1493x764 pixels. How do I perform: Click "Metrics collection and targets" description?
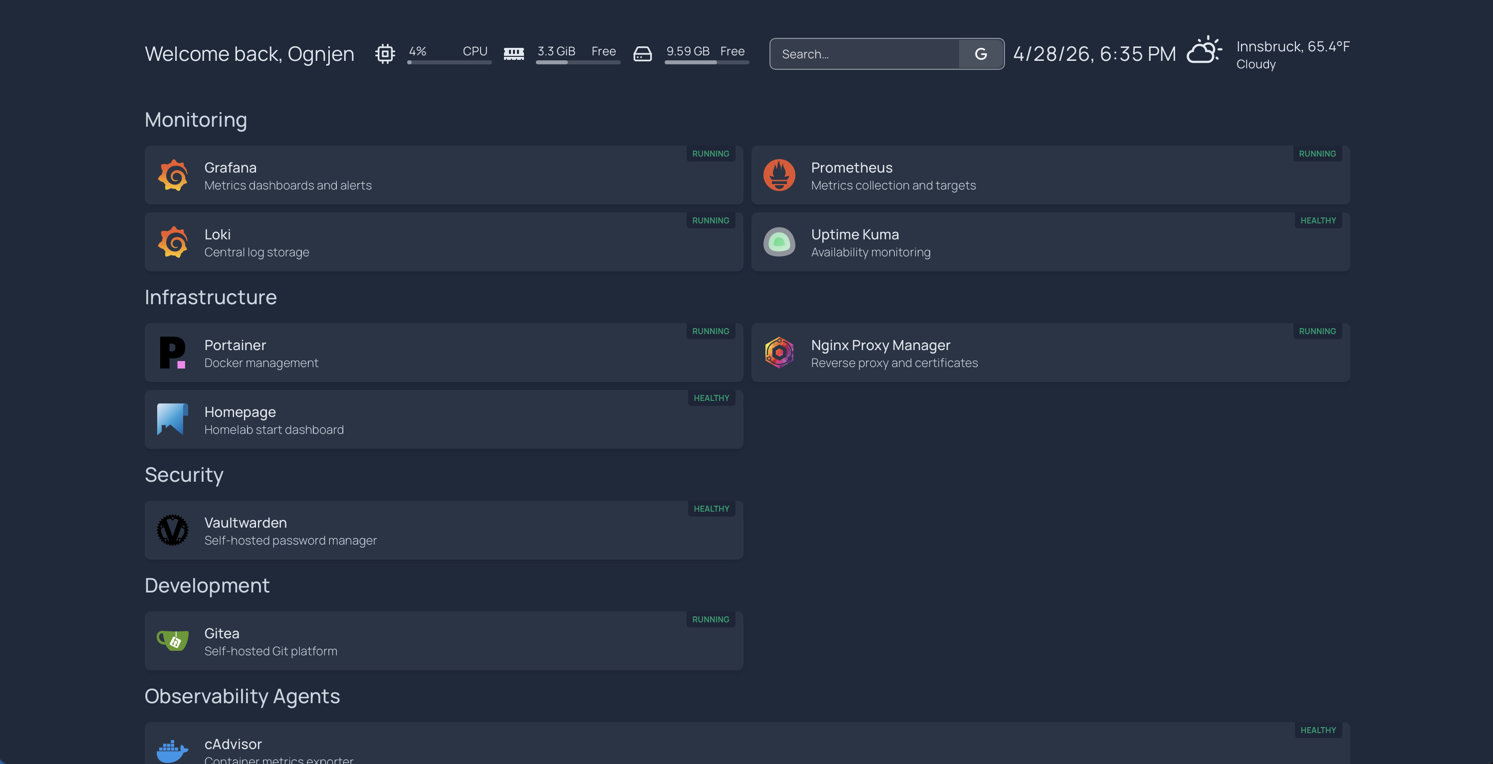tap(893, 186)
